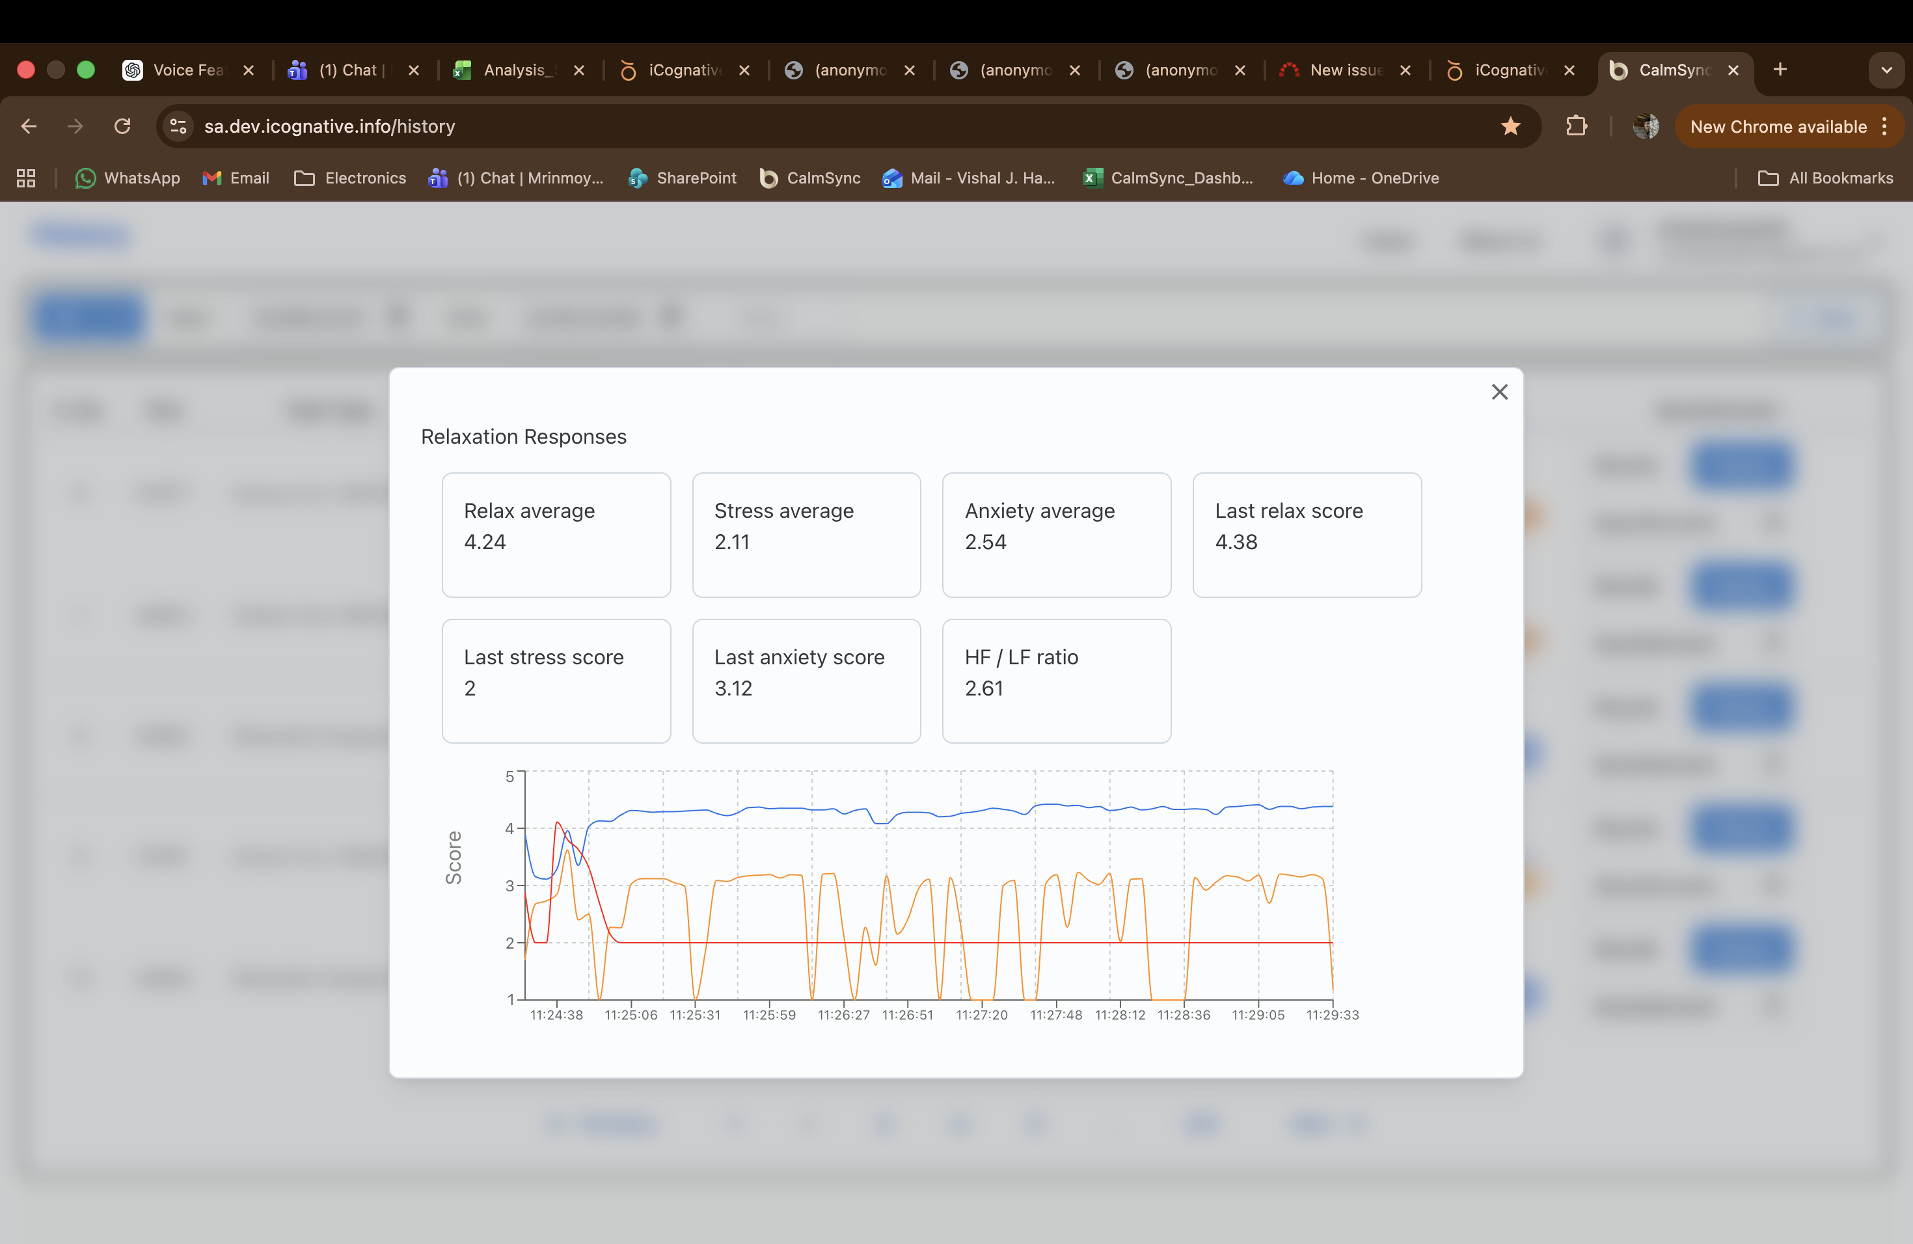Open the site information icon
Viewport: 1913px width, 1244px height.
(178, 126)
